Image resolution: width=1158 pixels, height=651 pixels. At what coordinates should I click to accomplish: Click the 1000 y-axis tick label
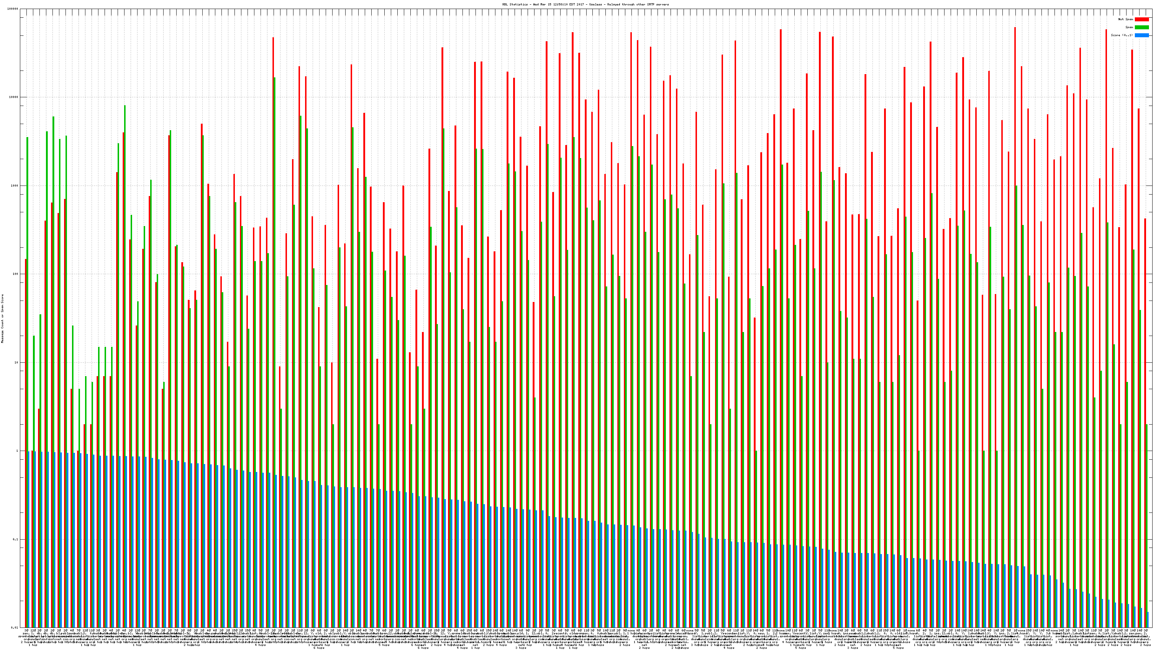coord(15,186)
